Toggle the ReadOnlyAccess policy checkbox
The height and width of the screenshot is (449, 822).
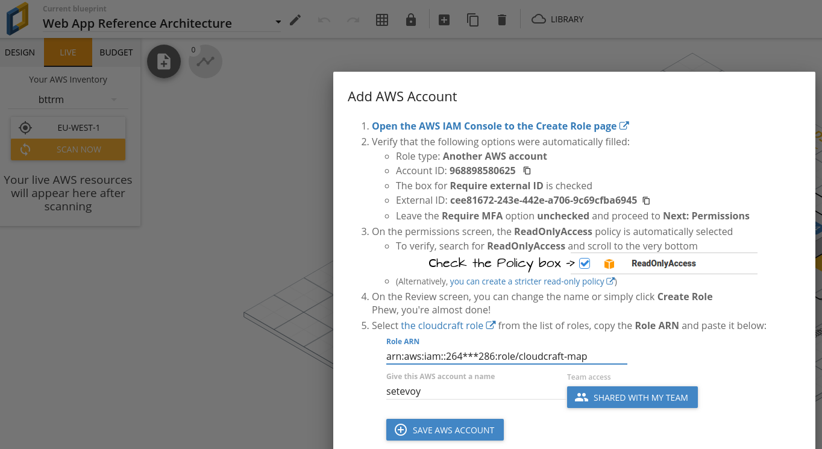tap(584, 263)
